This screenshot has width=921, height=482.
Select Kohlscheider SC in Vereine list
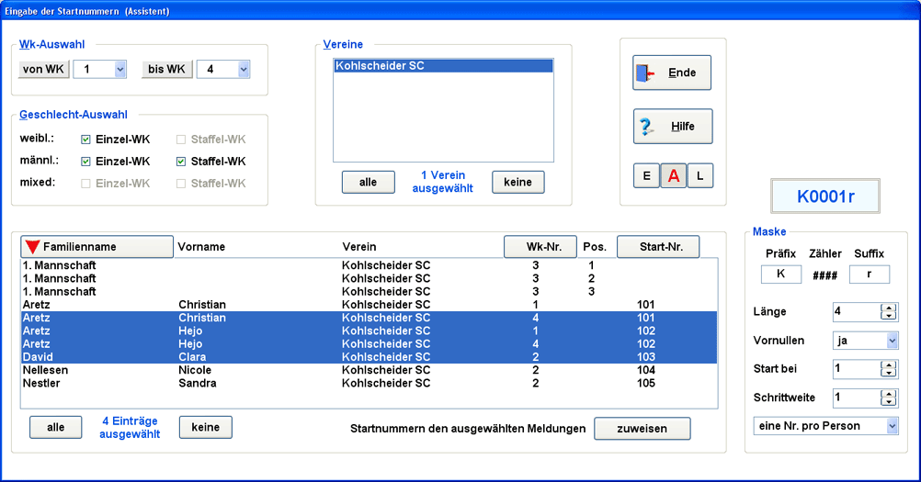pyautogui.click(x=443, y=66)
